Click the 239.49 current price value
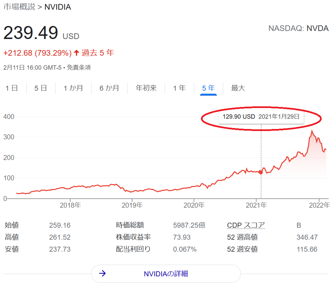This screenshot has height=284, width=336. pyautogui.click(x=31, y=33)
